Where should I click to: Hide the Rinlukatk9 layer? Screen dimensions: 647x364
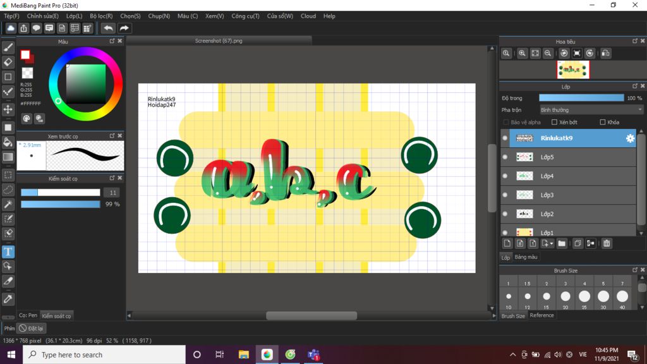[505, 138]
